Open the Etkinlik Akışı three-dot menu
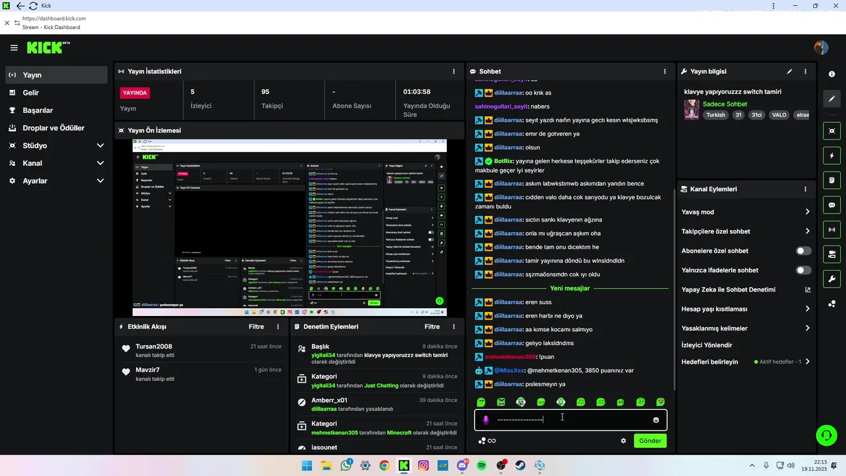The width and height of the screenshot is (846, 476). point(278,327)
